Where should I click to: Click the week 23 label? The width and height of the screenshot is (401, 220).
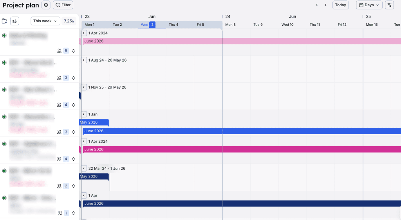[x=87, y=16]
